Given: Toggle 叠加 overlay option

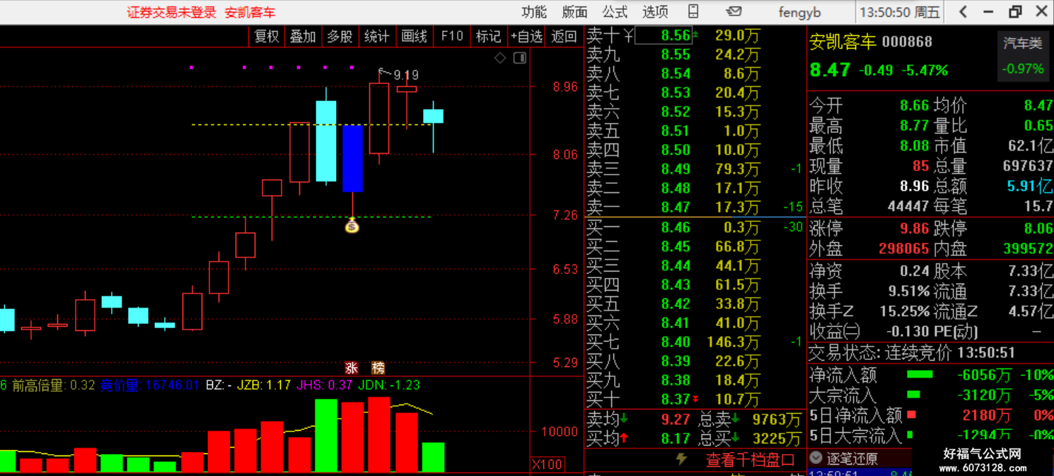Looking at the screenshot, I should click(x=303, y=36).
